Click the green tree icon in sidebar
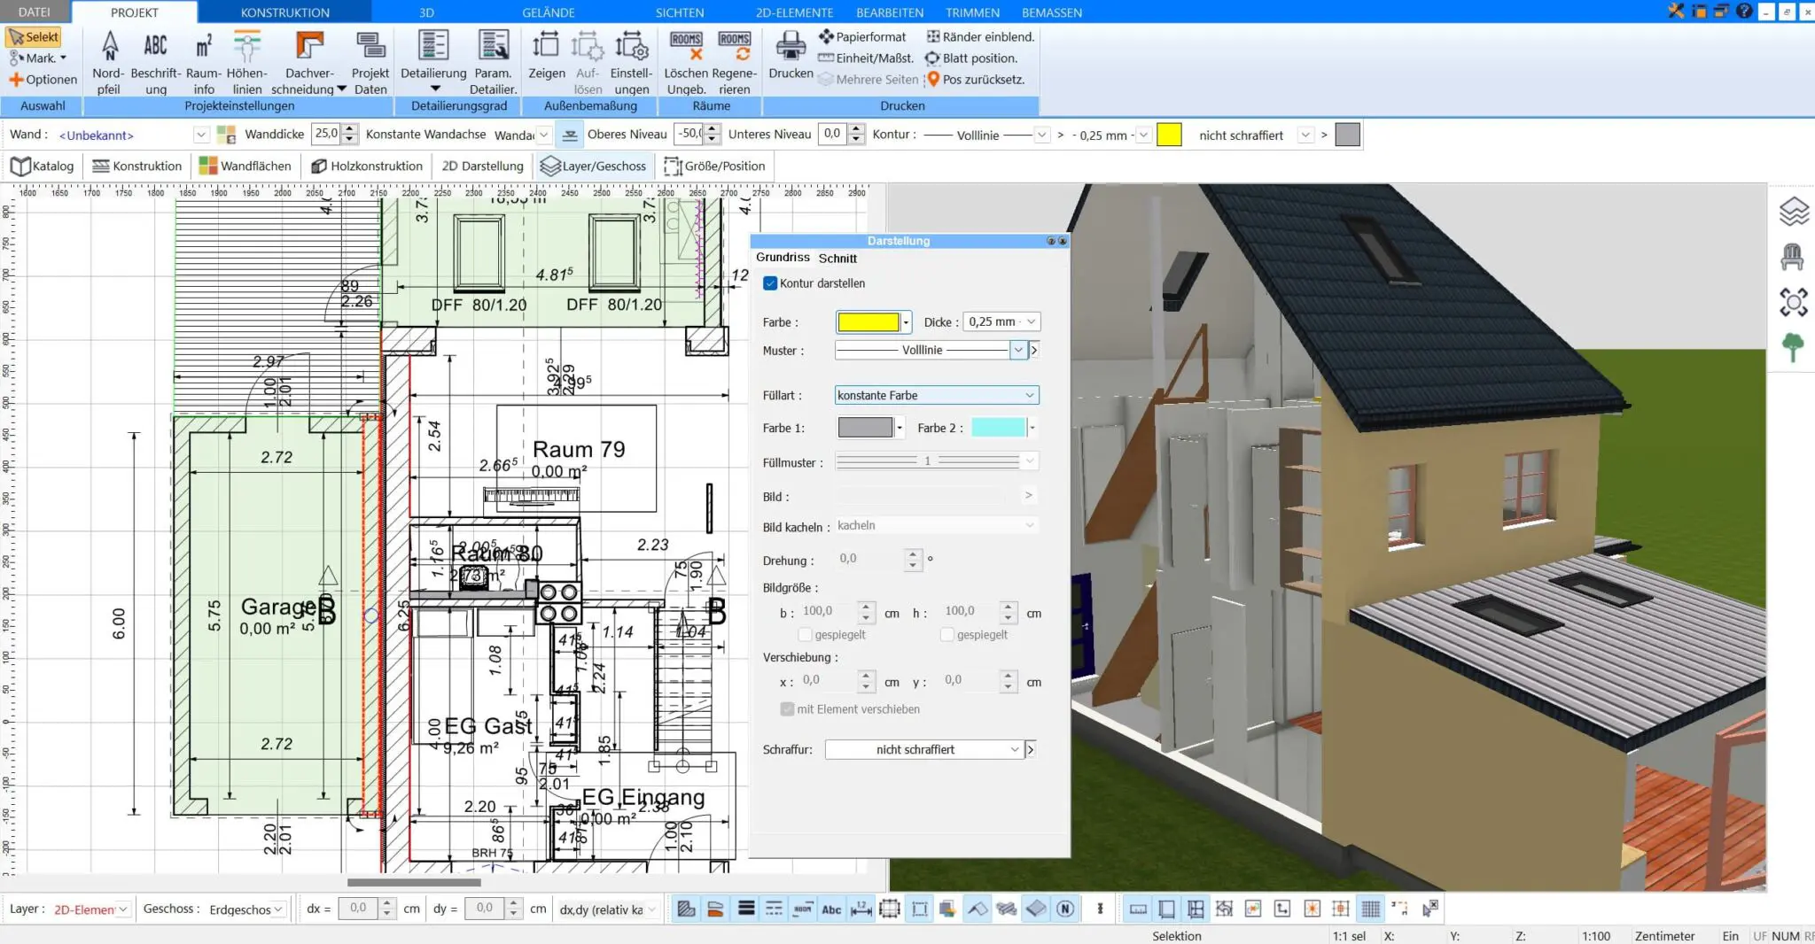 tap(1793, 347)
